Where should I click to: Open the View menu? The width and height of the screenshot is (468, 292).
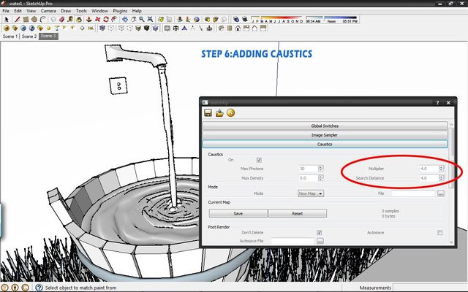click(31, 11)
